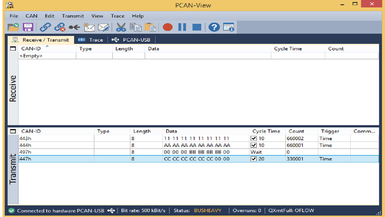Image resolution: width=385 pixels, height=217 pixels.
Task: Toggle cycle time checkbox for 447h
Action: [x=254, y=159]
